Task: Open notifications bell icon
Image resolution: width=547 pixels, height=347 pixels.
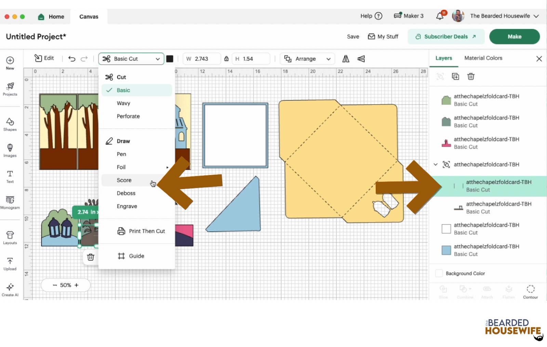Action: (x=440, y=16)
